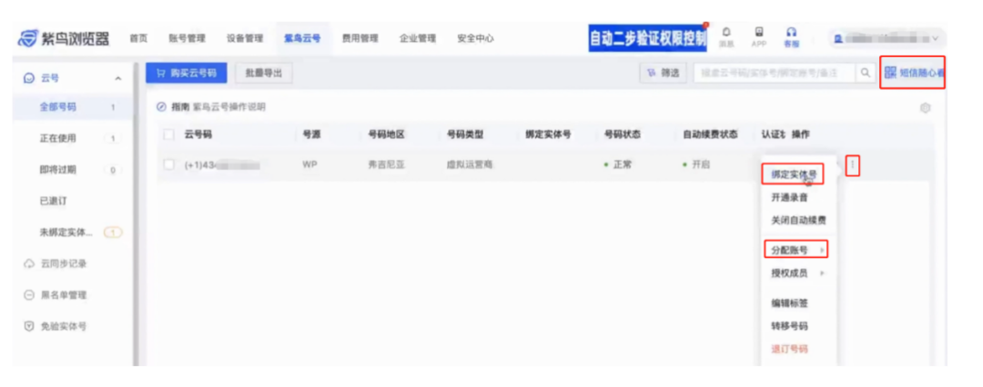Click the 购买云号码 button

[x=186, y=74]
